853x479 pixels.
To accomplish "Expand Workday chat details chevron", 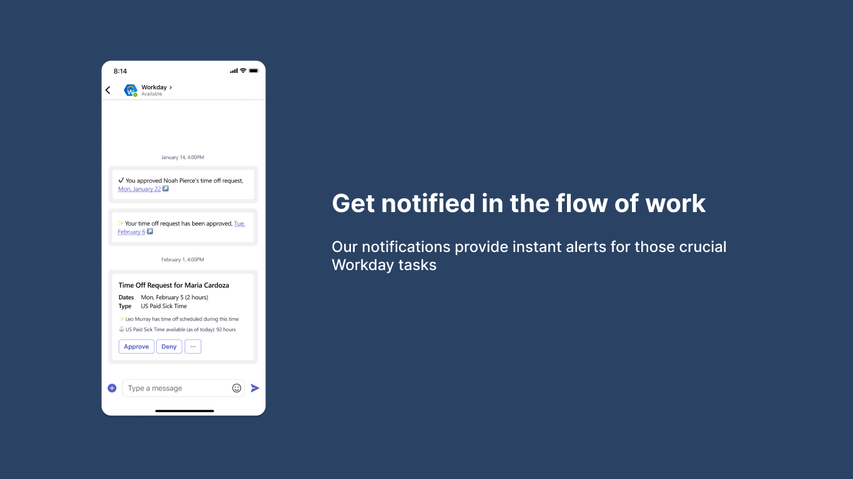I will point(170,87).
